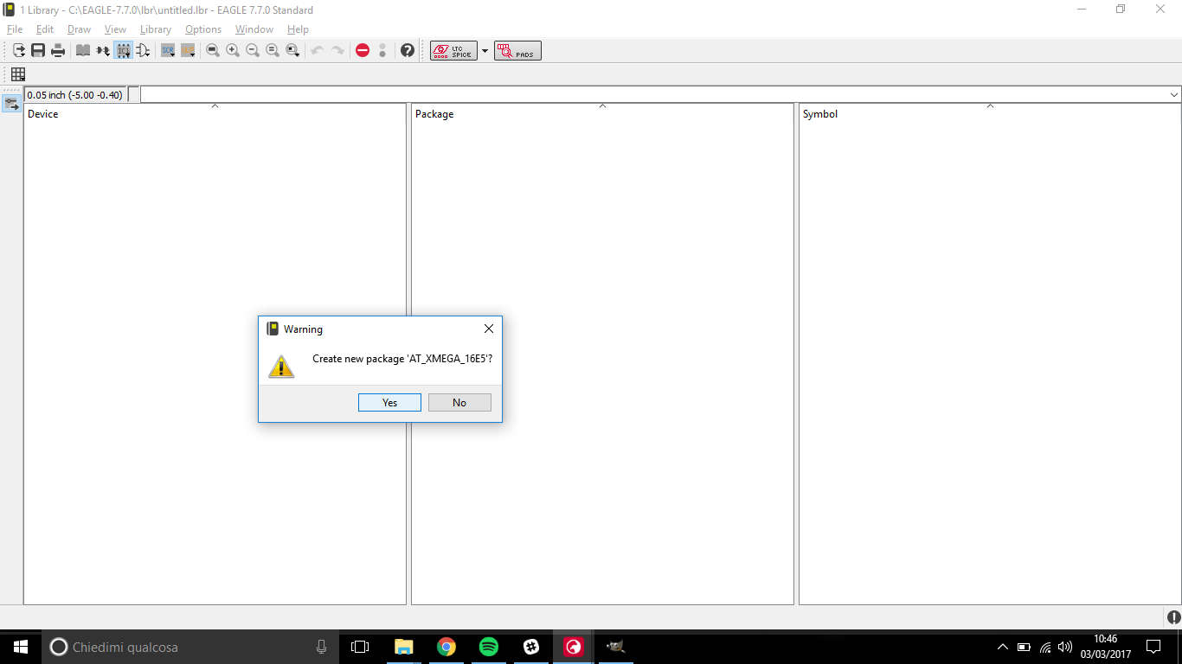Click the Print icon in toolbar

[x=58, y=50]
